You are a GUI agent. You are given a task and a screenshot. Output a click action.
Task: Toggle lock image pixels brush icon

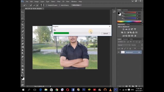pos(125,49)
